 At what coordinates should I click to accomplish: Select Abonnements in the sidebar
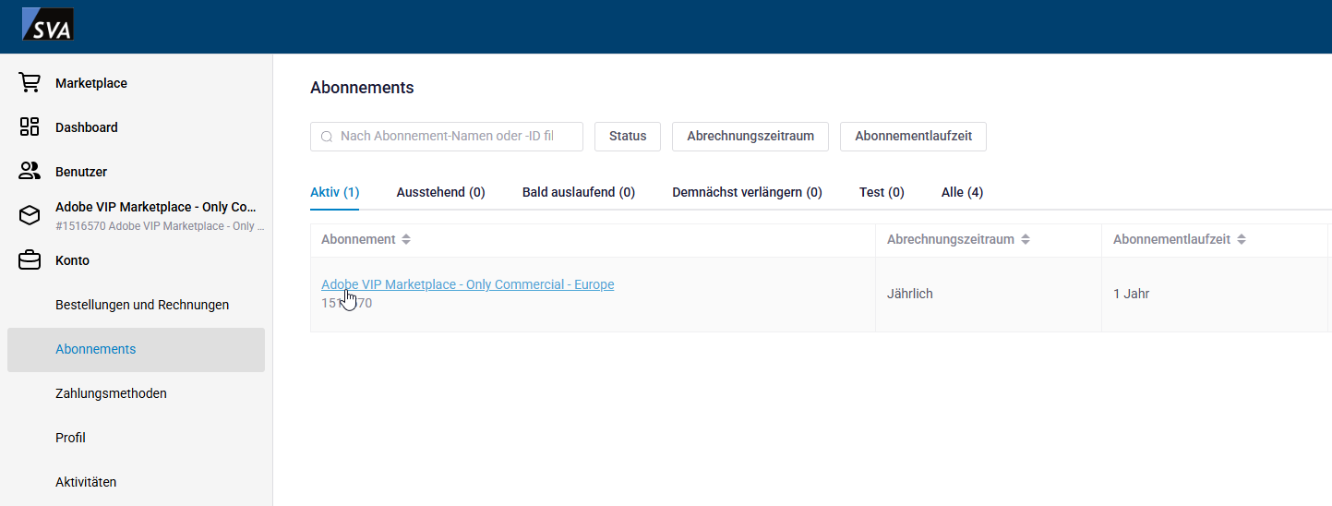pyautogui.click(x=136, y=350)
